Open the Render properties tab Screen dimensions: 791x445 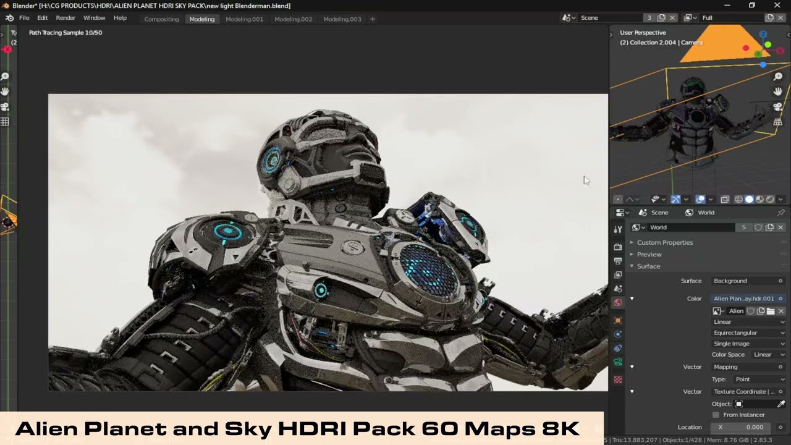pyautogui.click(x=617, y=247)
